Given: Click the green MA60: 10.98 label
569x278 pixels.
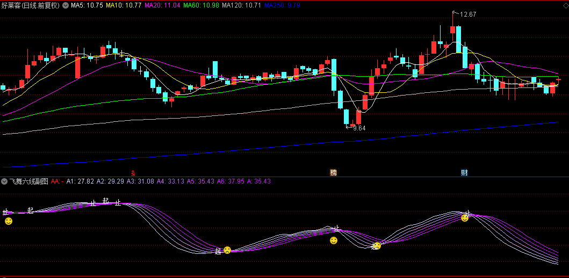Looking at the screenshot, I should [x=201, y=5].
